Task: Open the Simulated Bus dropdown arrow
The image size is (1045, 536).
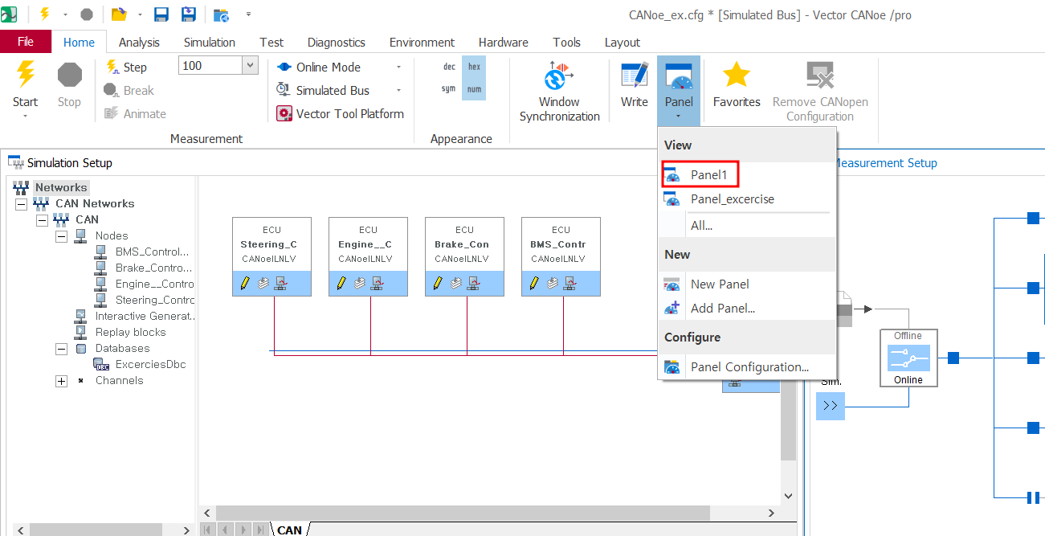Action: 398,91
